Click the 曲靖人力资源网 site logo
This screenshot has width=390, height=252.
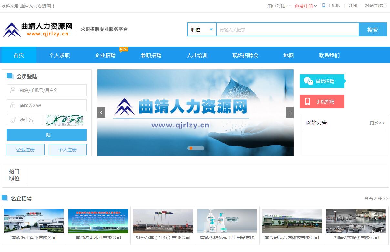(x=36, y=30)
